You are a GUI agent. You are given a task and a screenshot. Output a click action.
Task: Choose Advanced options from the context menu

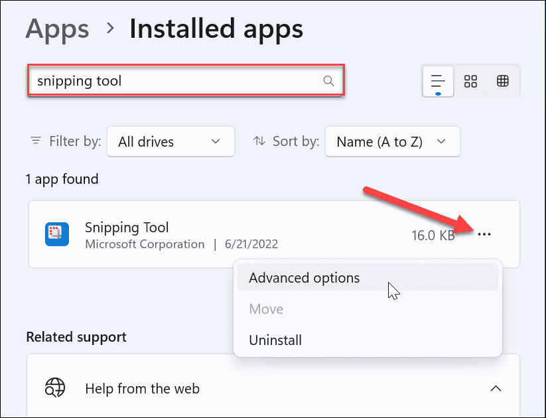(305, 278)
